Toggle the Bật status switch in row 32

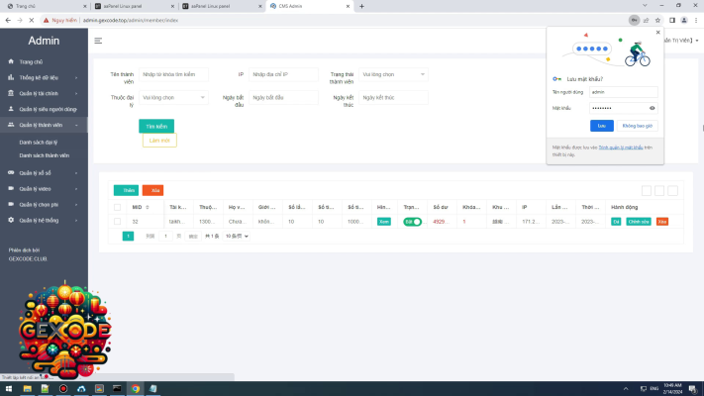click(x=412, y=222)
